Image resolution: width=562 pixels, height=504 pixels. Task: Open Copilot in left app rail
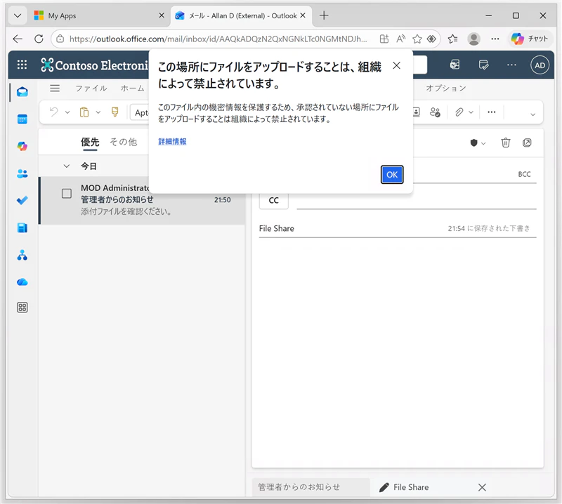(22, 146)
